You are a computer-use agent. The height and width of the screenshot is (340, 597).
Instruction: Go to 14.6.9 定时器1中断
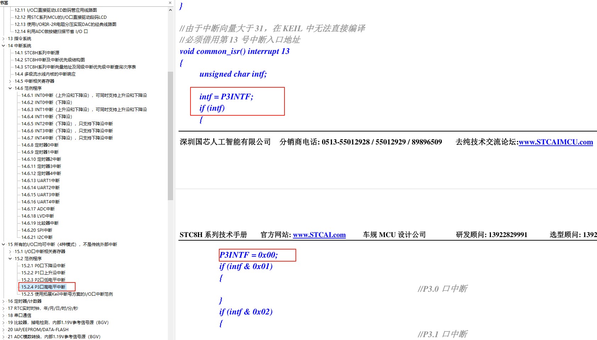40,152
